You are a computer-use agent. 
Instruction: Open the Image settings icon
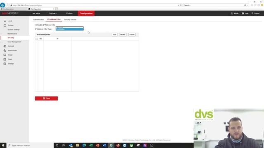[x=5, y=55]
